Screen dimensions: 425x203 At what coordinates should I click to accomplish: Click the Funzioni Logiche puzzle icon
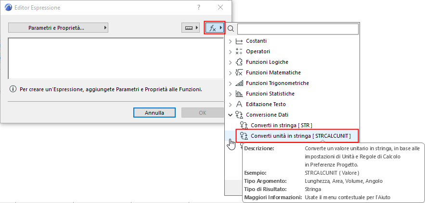239,62
